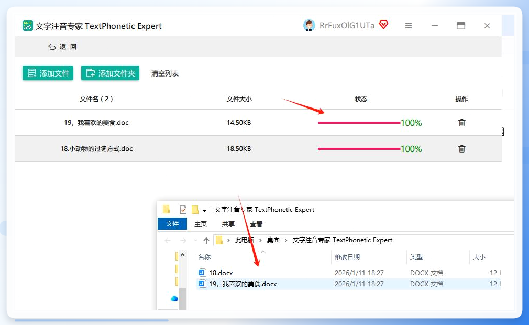Click the progress bar for 19，我喜欢的美食.doc
The image size is (529, 325).
click(359, 123)
